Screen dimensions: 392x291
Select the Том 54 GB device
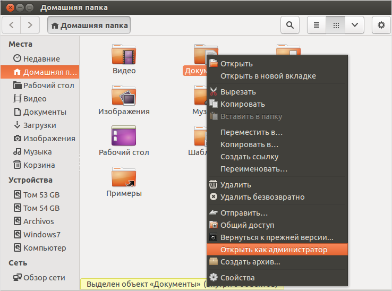(40, 208)
